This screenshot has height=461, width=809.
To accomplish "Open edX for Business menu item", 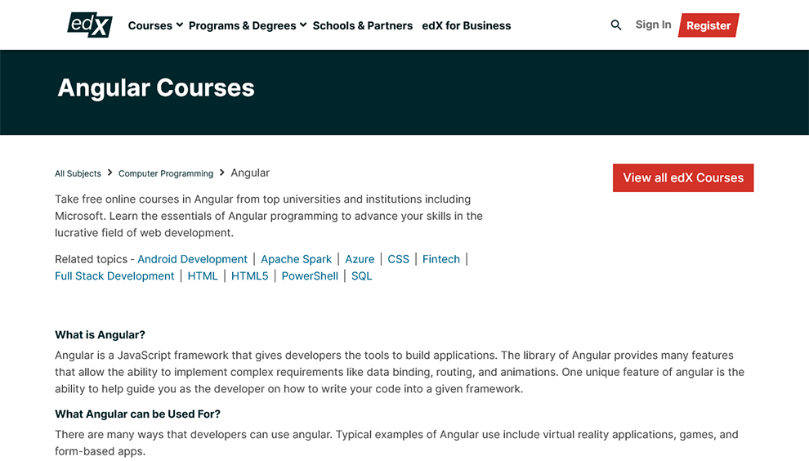I will coord(467,25).
